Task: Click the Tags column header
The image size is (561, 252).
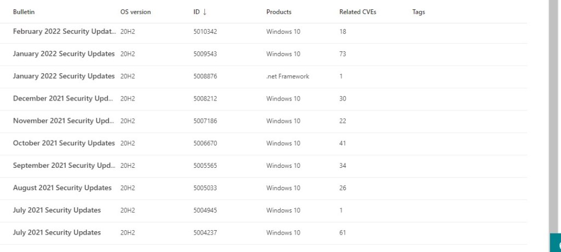Action: (419, 12)
